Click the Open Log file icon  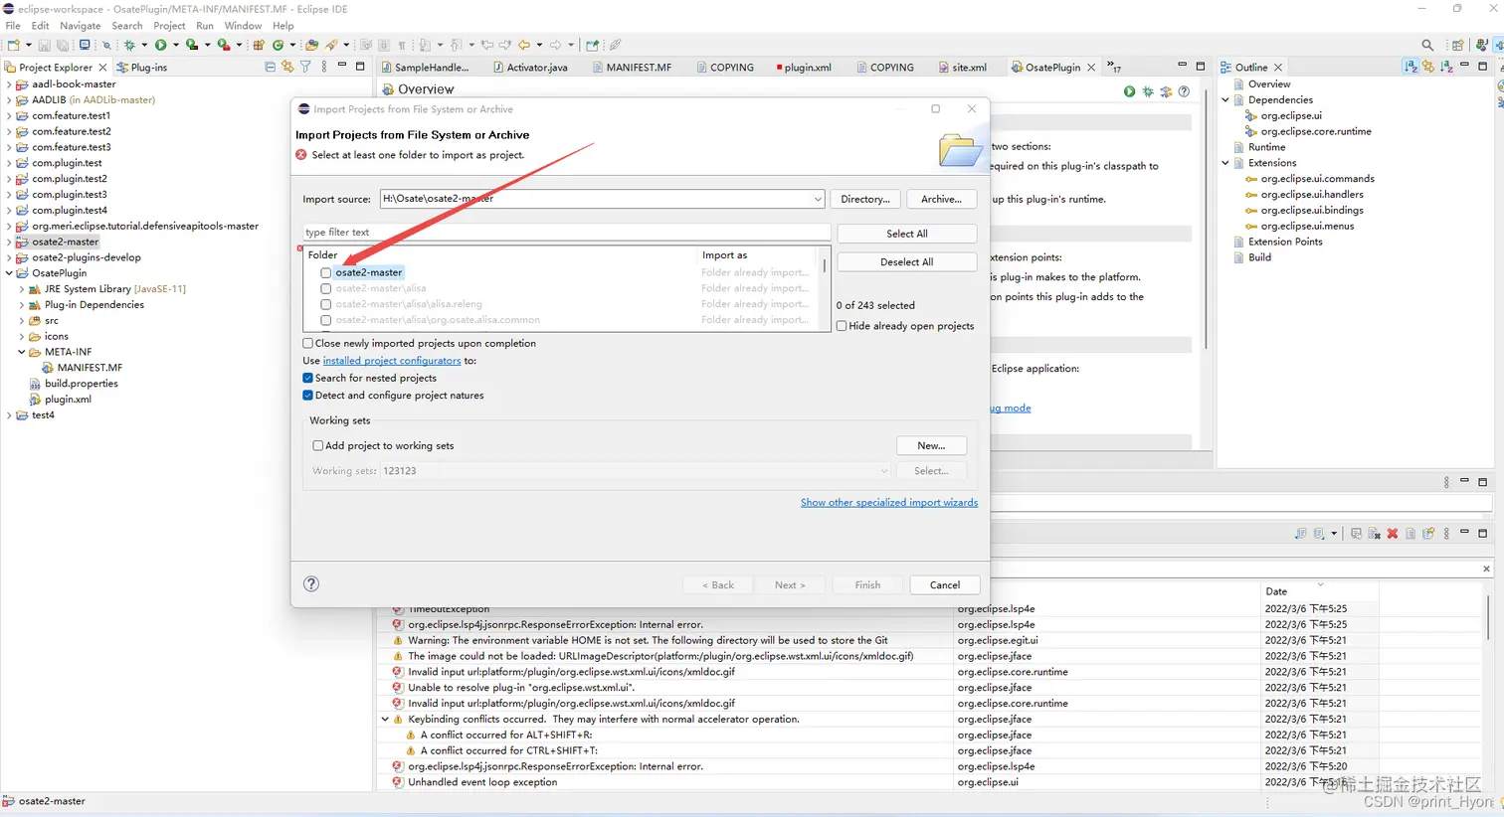(x=1410, y=534)
